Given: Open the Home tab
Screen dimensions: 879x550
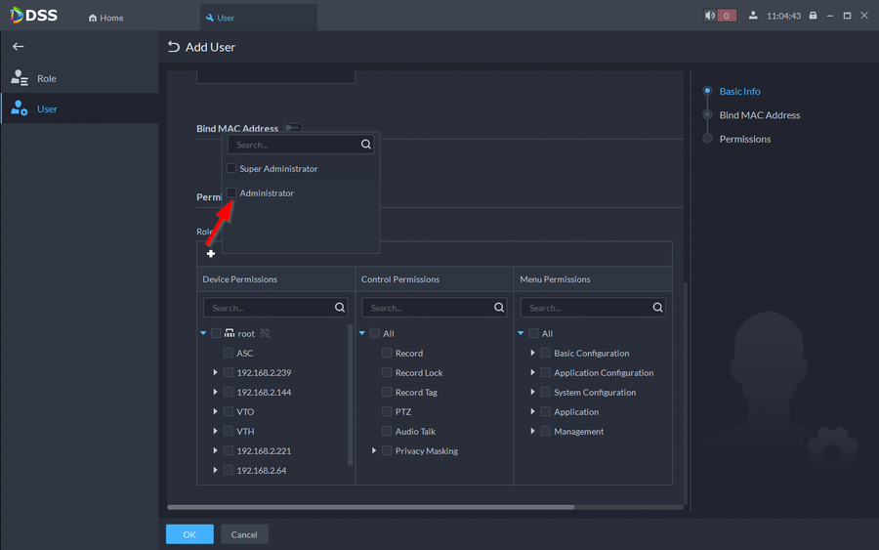Looking at the screenshot, I should pos(105,18).
